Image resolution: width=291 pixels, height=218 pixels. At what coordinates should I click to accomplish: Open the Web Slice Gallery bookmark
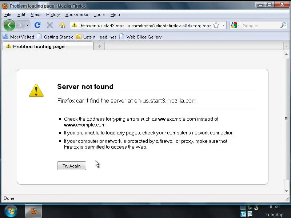pos(140,37)
